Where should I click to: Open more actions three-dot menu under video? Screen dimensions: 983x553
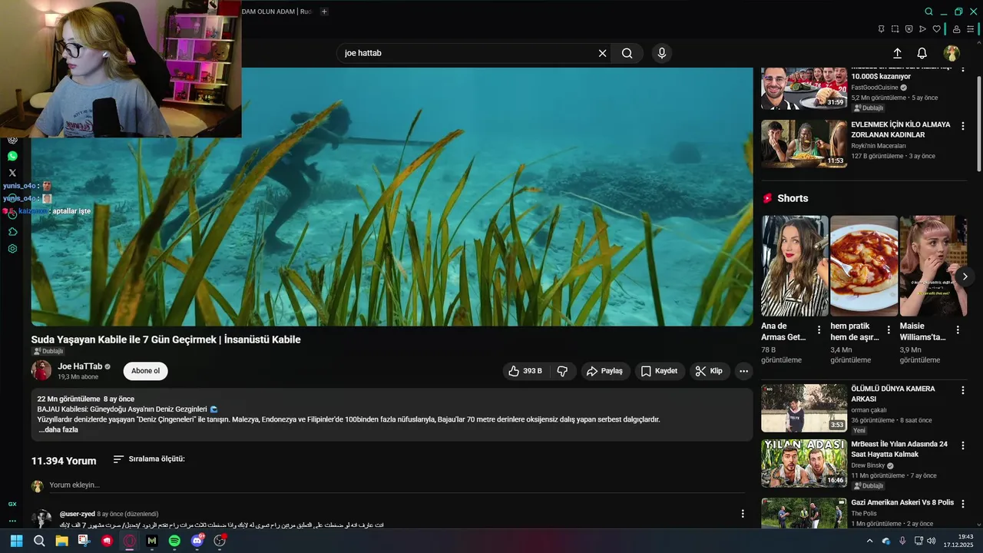tap(743, 371)
